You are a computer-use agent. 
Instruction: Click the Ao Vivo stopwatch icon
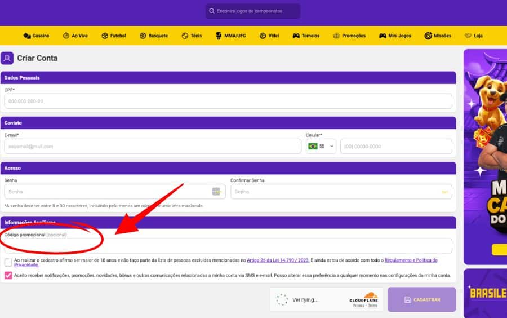(x=66, y=36)
